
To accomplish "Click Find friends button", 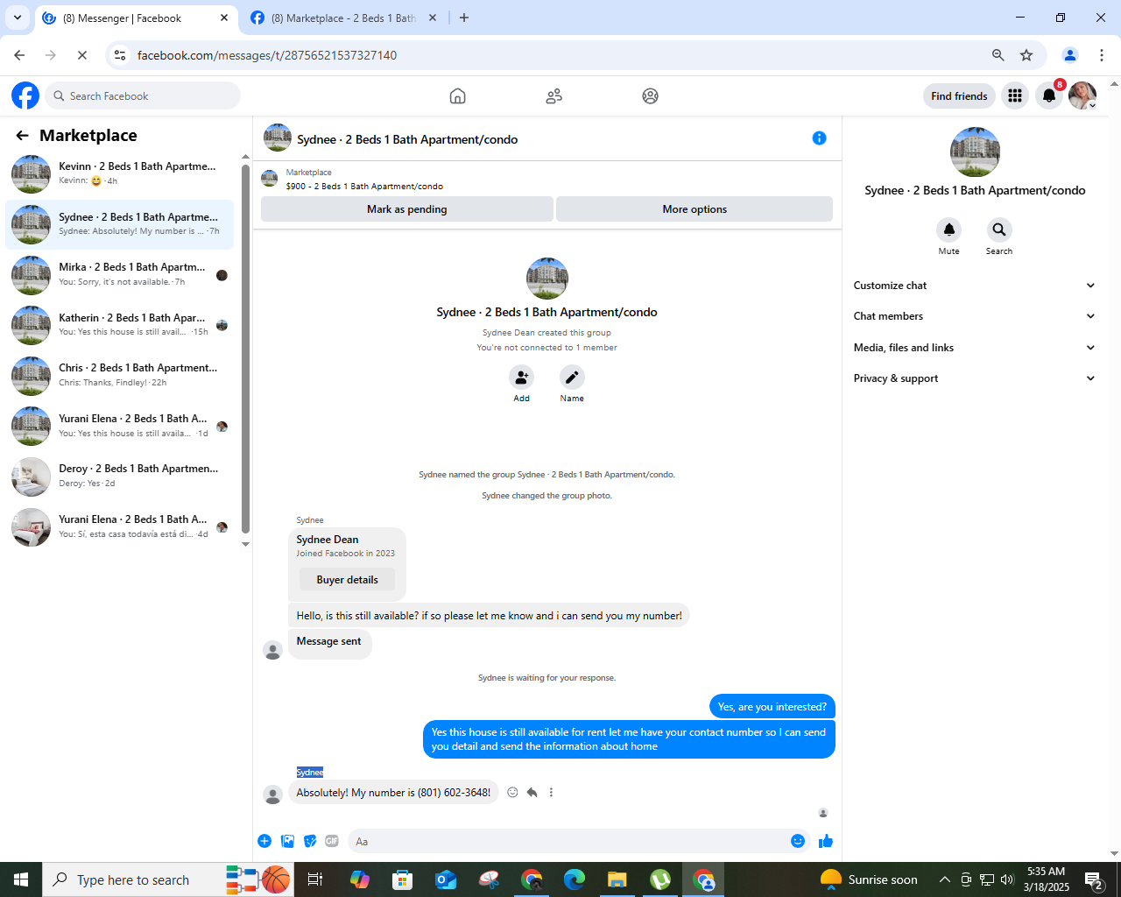I will click(x=959, y=96).
